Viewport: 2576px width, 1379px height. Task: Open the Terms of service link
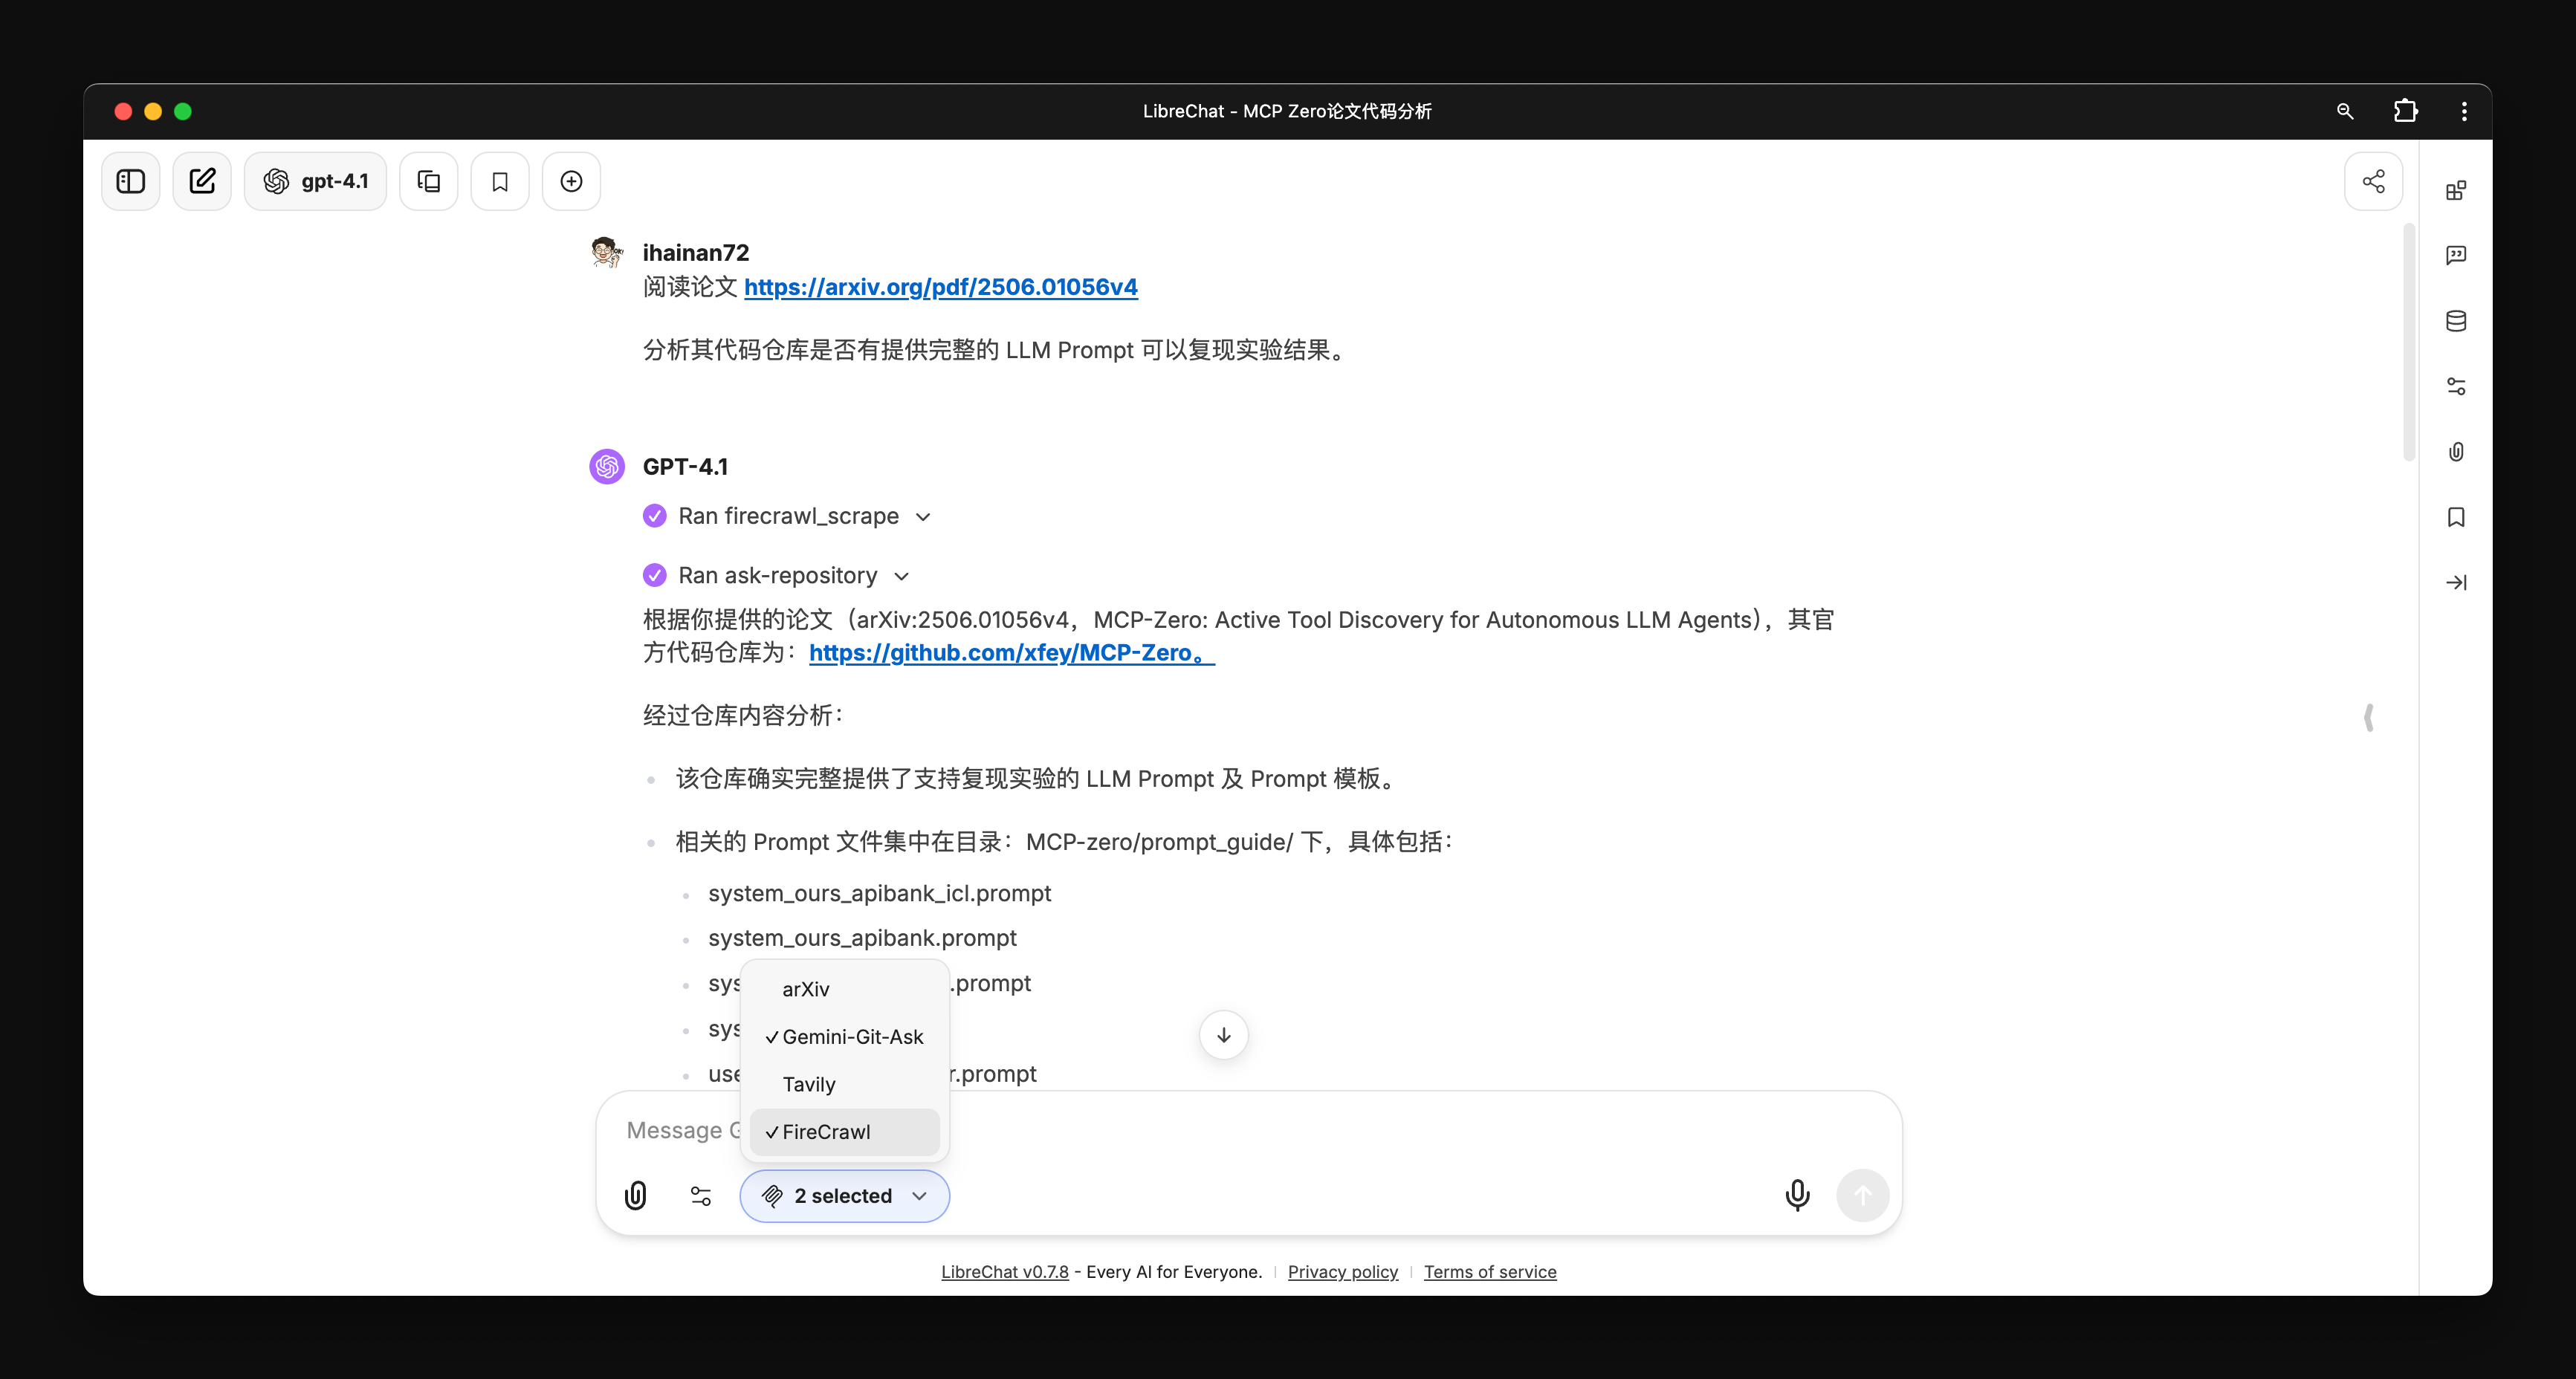[1490, 1271]
